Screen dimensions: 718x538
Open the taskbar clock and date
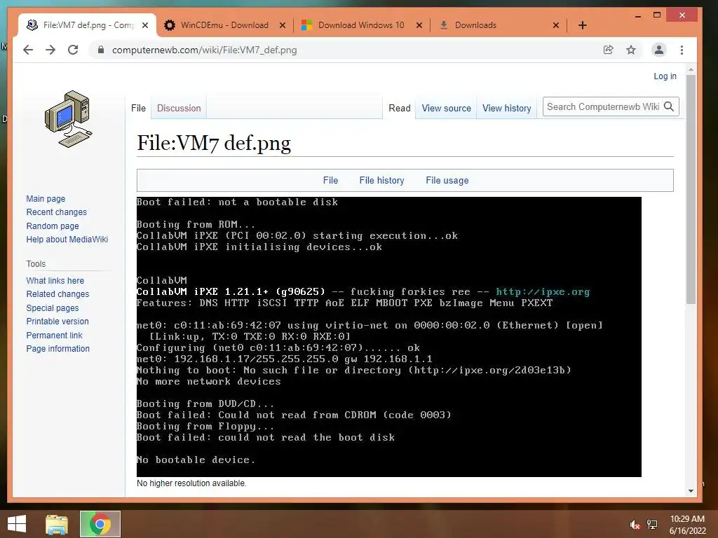pos(687,525)
